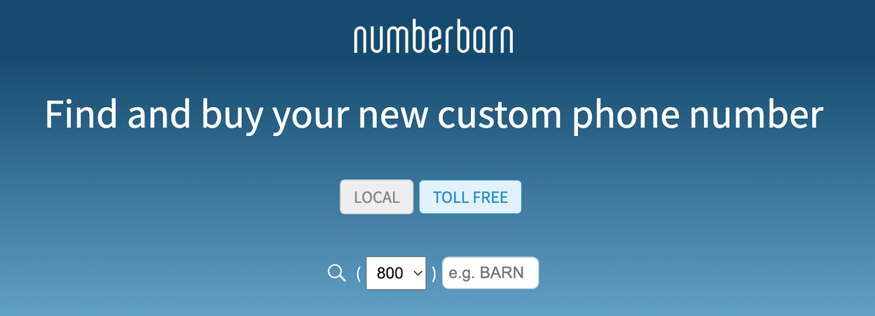Choose the highlighted blue TOLL FREE button
The image size is (875, 316).
click(x=470, y=197)
